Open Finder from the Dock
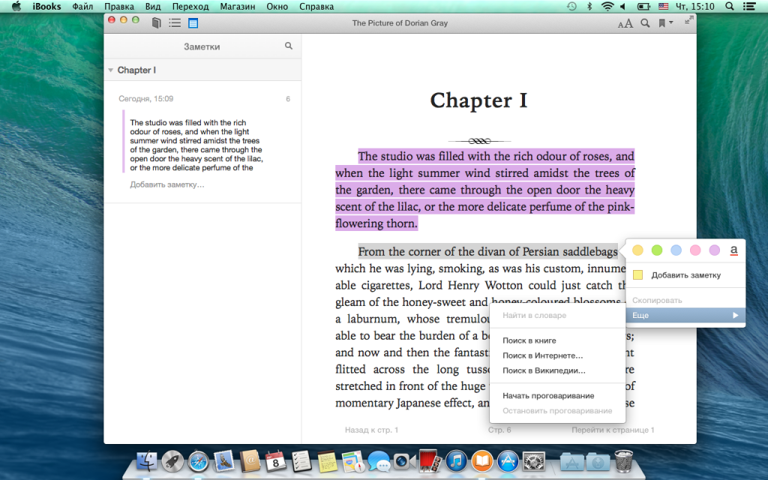 pos(146,461)
